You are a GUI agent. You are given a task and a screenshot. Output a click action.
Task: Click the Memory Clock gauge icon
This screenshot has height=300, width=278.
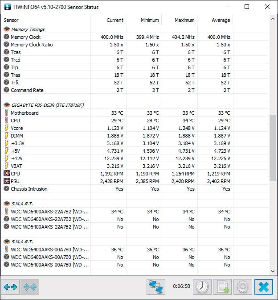pos(7,37)
